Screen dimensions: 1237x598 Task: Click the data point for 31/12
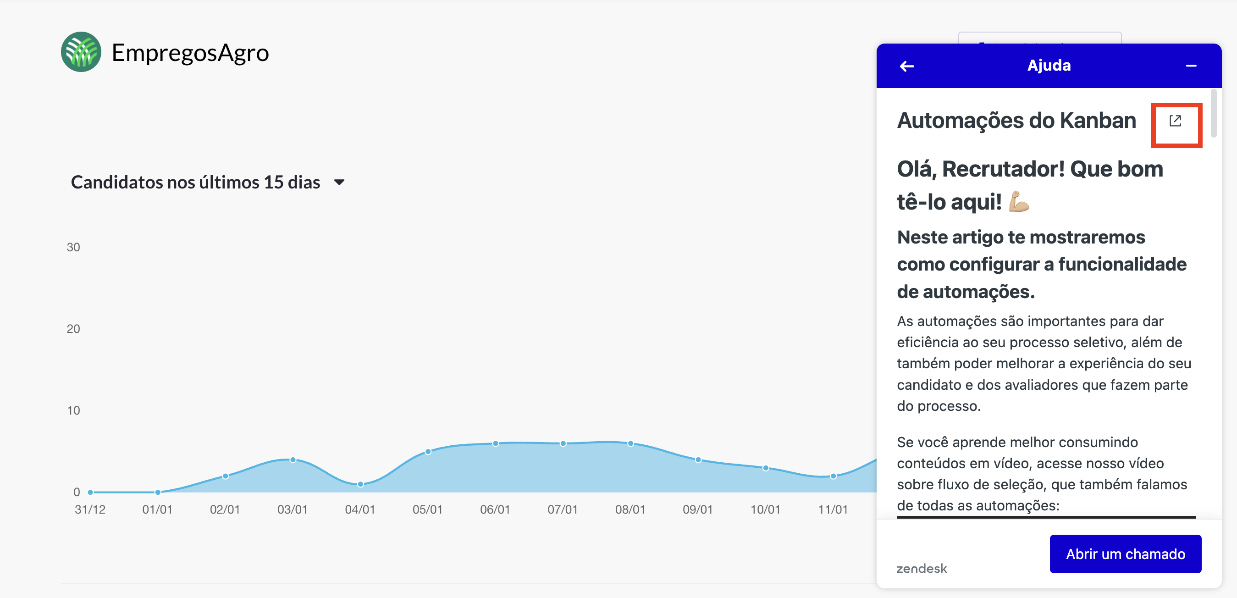(90, 492)
